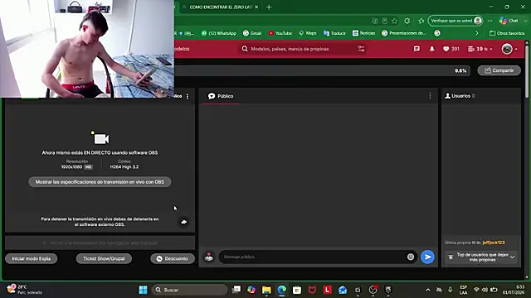Open the Otros favoritos folder

tap(507, 33)
